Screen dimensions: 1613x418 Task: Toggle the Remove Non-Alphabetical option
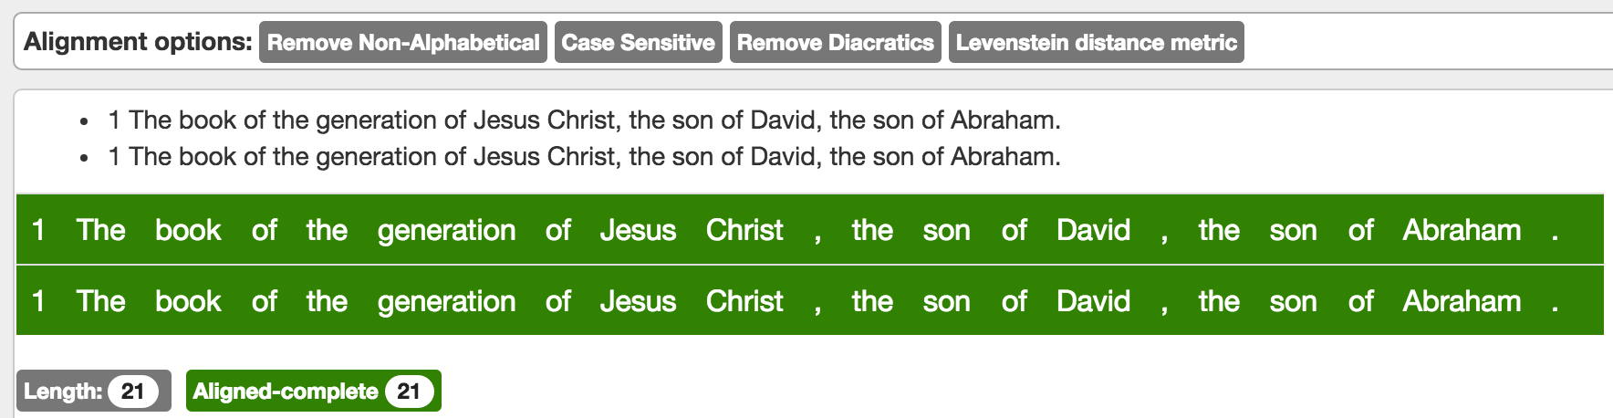click(x=402, y=43)
